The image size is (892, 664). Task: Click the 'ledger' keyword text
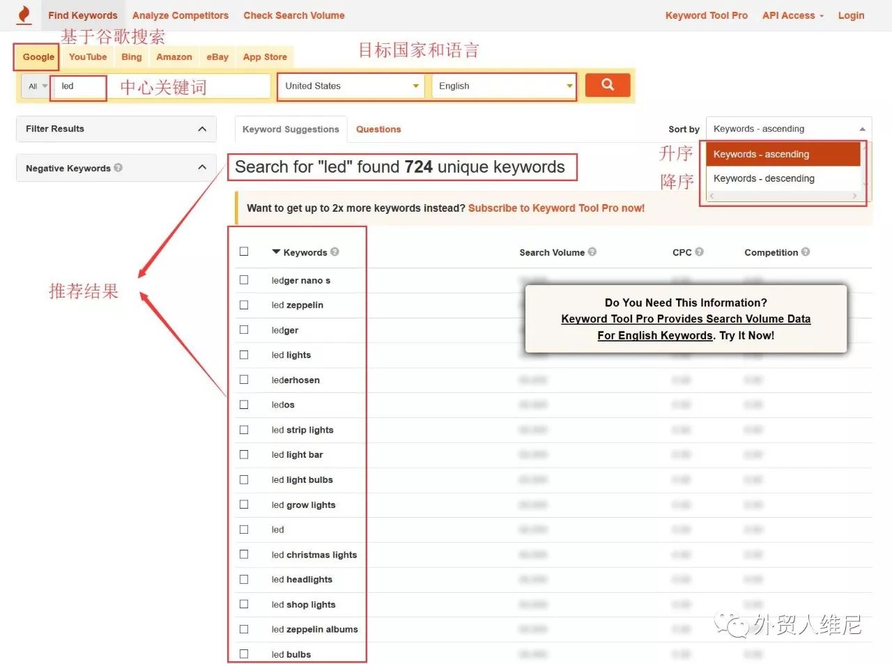tap(285, 330)
